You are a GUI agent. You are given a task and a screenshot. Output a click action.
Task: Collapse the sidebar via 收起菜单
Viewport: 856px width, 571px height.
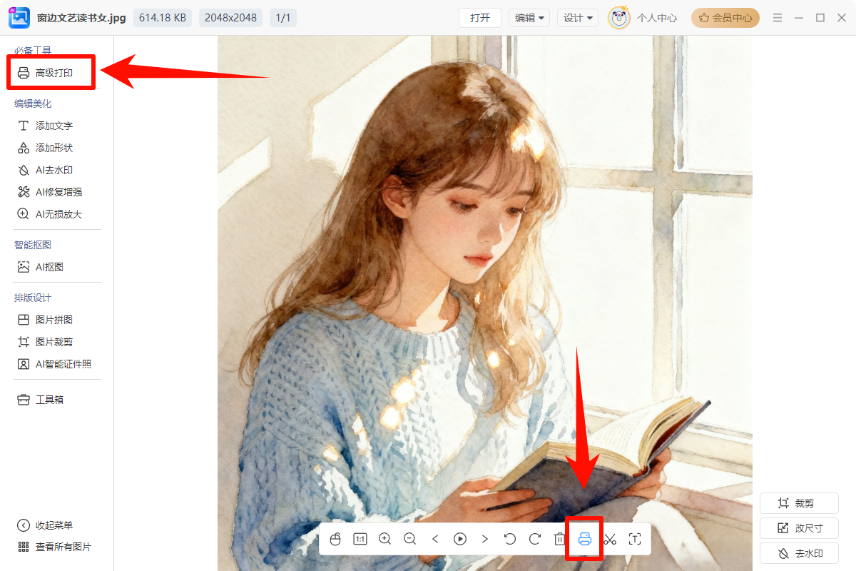pyautogui.click(x=53, y=525)
